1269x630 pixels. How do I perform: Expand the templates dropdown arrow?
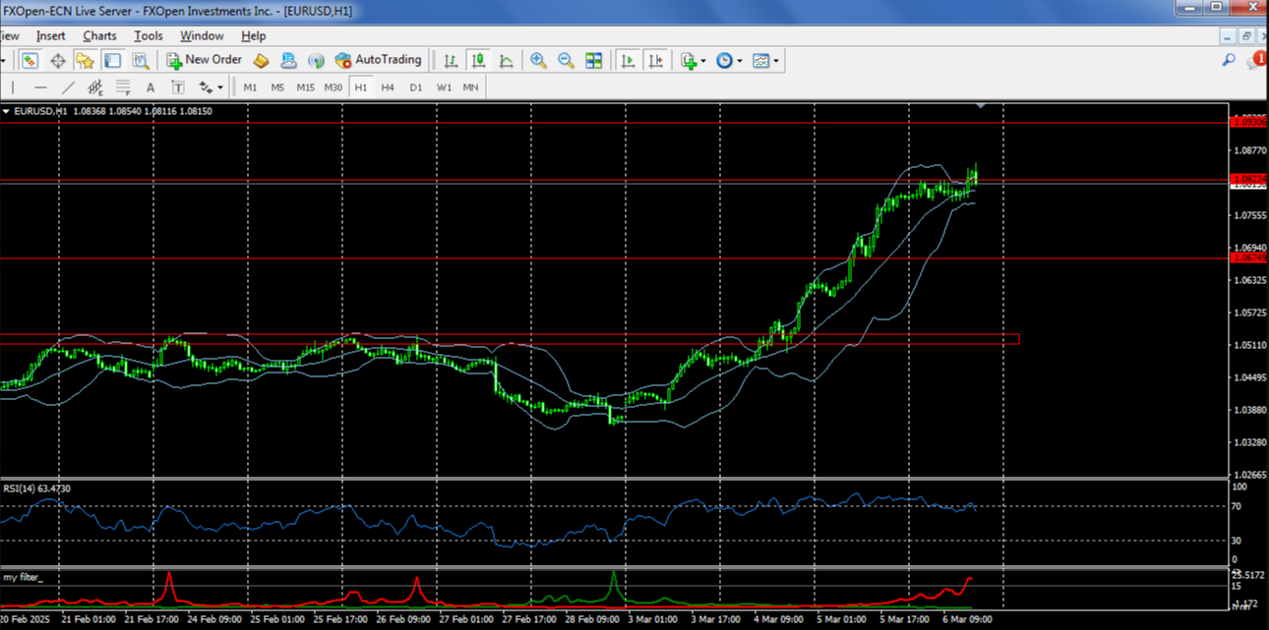[776, 62]
